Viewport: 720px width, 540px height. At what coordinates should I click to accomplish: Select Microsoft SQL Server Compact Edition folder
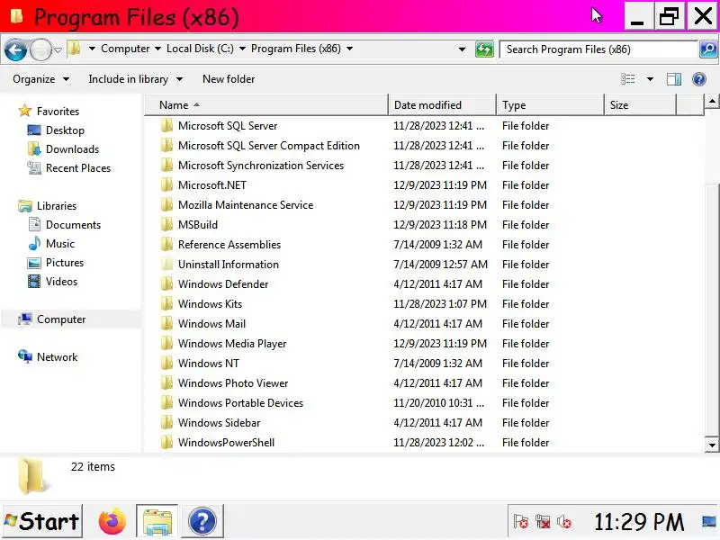(x=268, y=146)
